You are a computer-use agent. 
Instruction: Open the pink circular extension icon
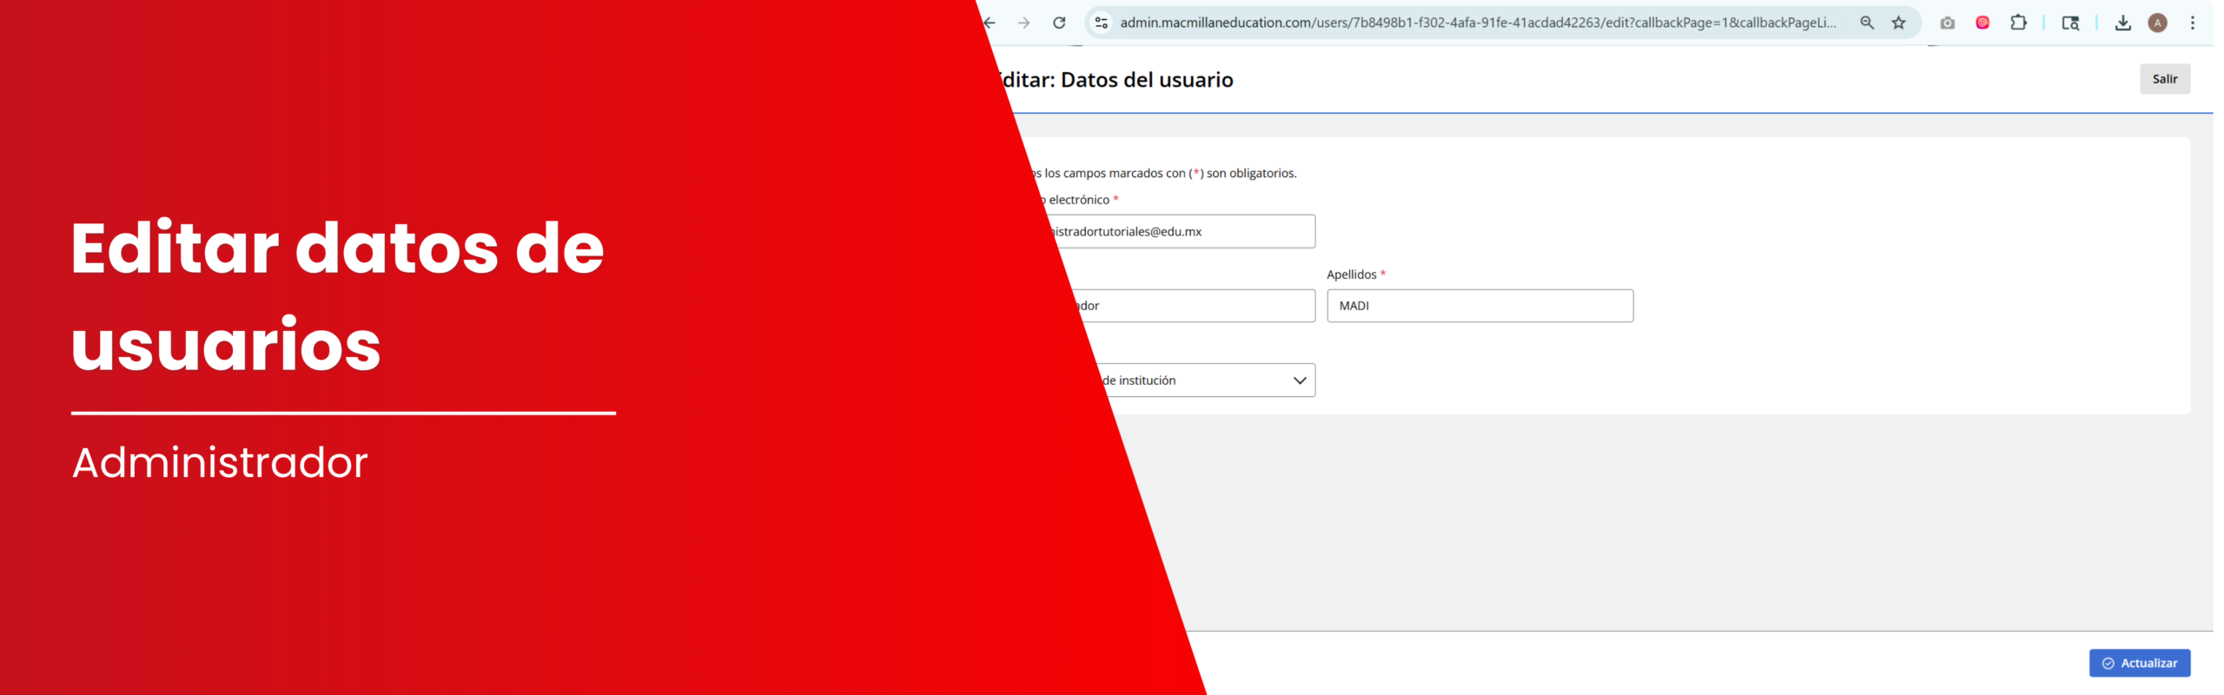(x=1982, y=23)
